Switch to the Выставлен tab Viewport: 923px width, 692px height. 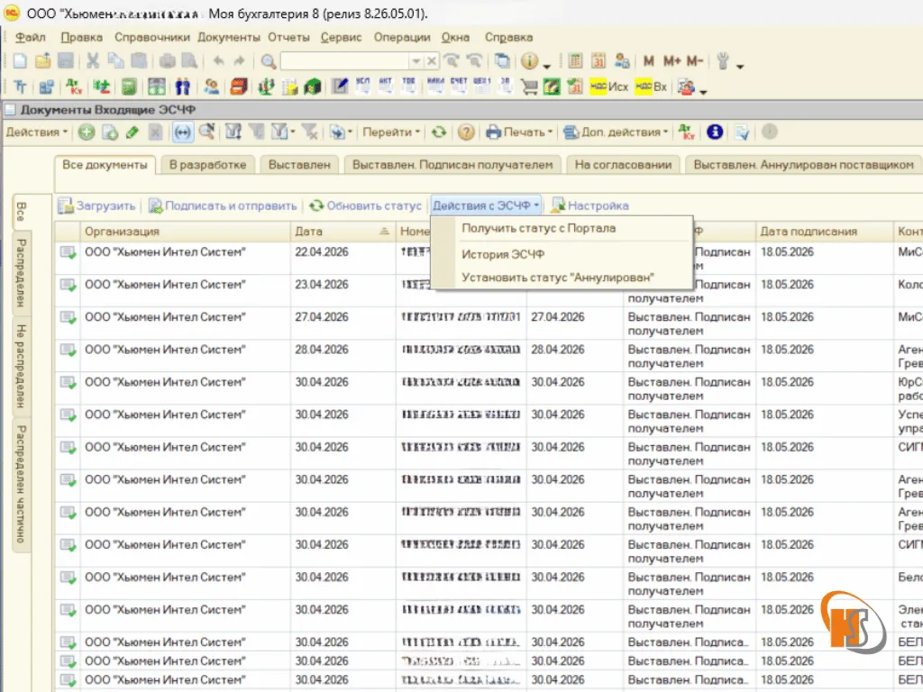tap(299, 165)
